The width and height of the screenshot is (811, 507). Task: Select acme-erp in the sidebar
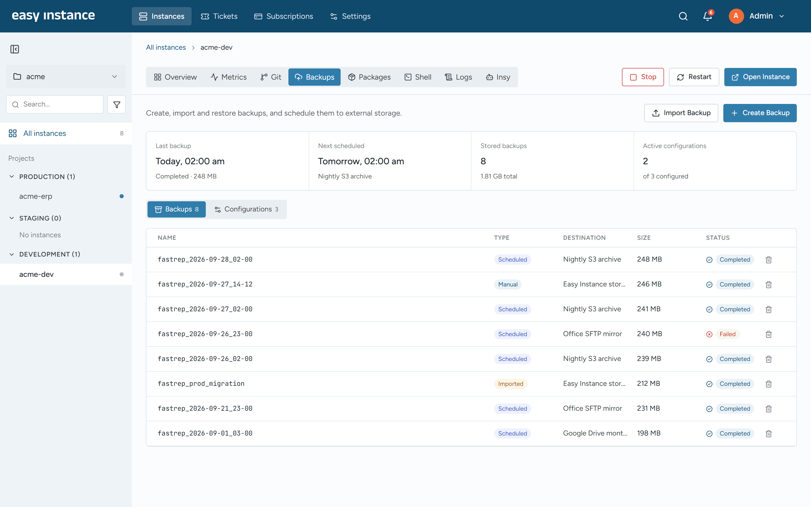click(x=66, y=196)
